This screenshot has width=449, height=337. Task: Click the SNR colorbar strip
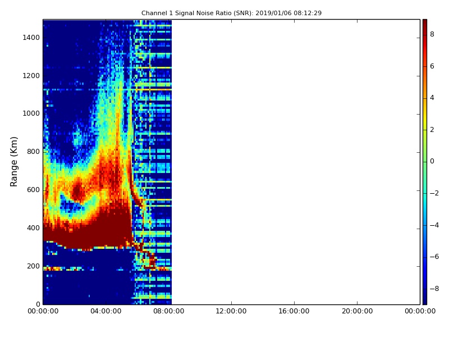(x=425, y=162)
